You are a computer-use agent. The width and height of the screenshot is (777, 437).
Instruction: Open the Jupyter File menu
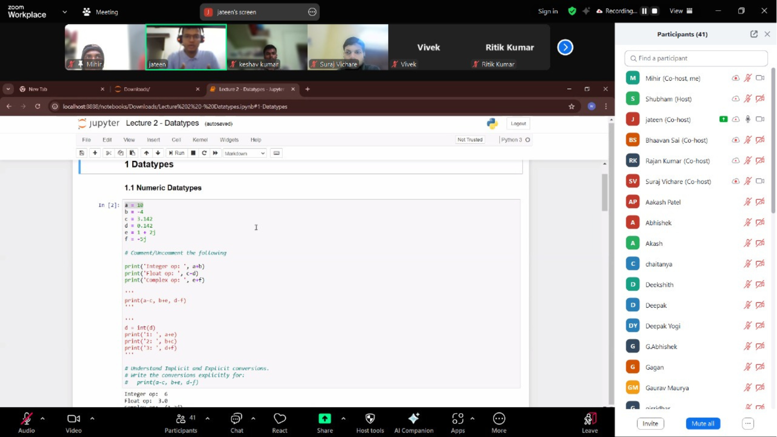click(x=86, y=140)
